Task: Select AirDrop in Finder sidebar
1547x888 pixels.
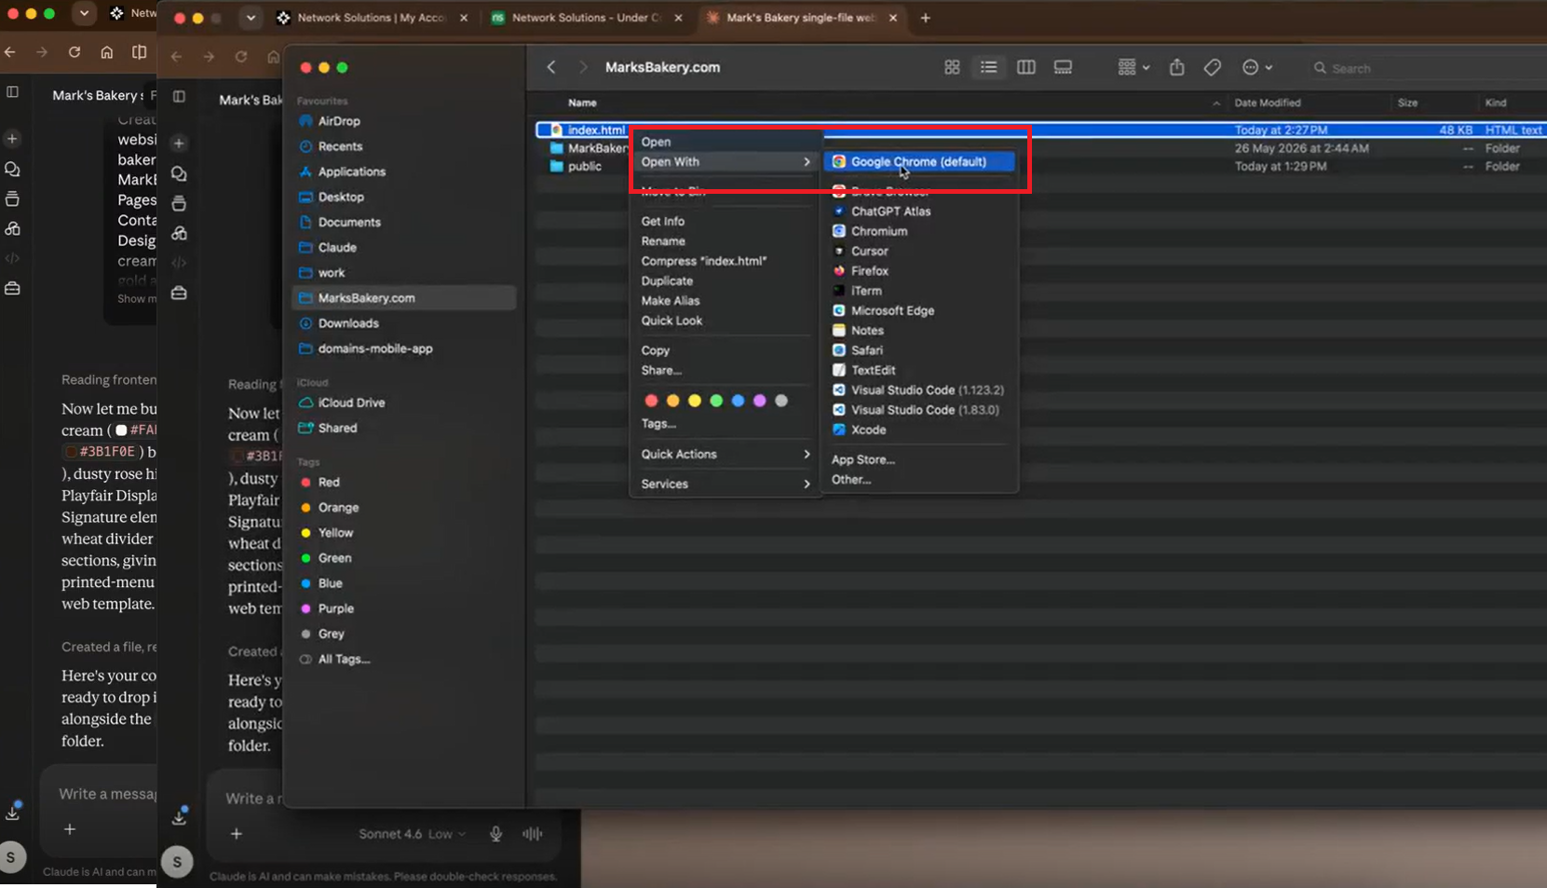Action: tap(339, 121)
